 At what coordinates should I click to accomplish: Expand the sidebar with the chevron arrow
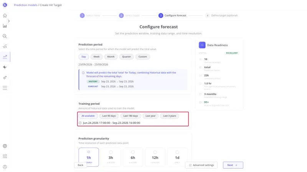click(9, 21)
